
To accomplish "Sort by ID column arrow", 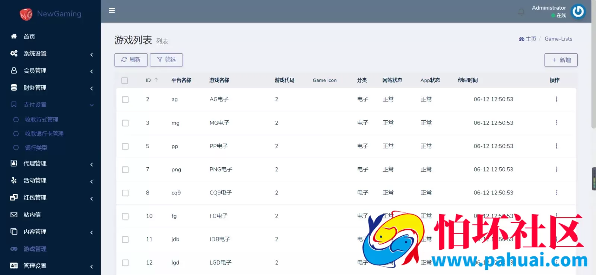I will tap(156, 80).
